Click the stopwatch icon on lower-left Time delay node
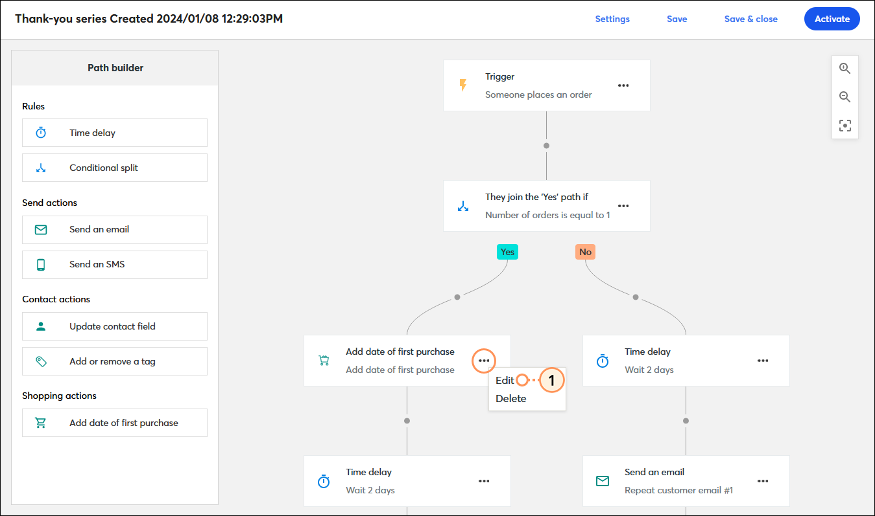The image size is (875, 516). coord(324,481)
